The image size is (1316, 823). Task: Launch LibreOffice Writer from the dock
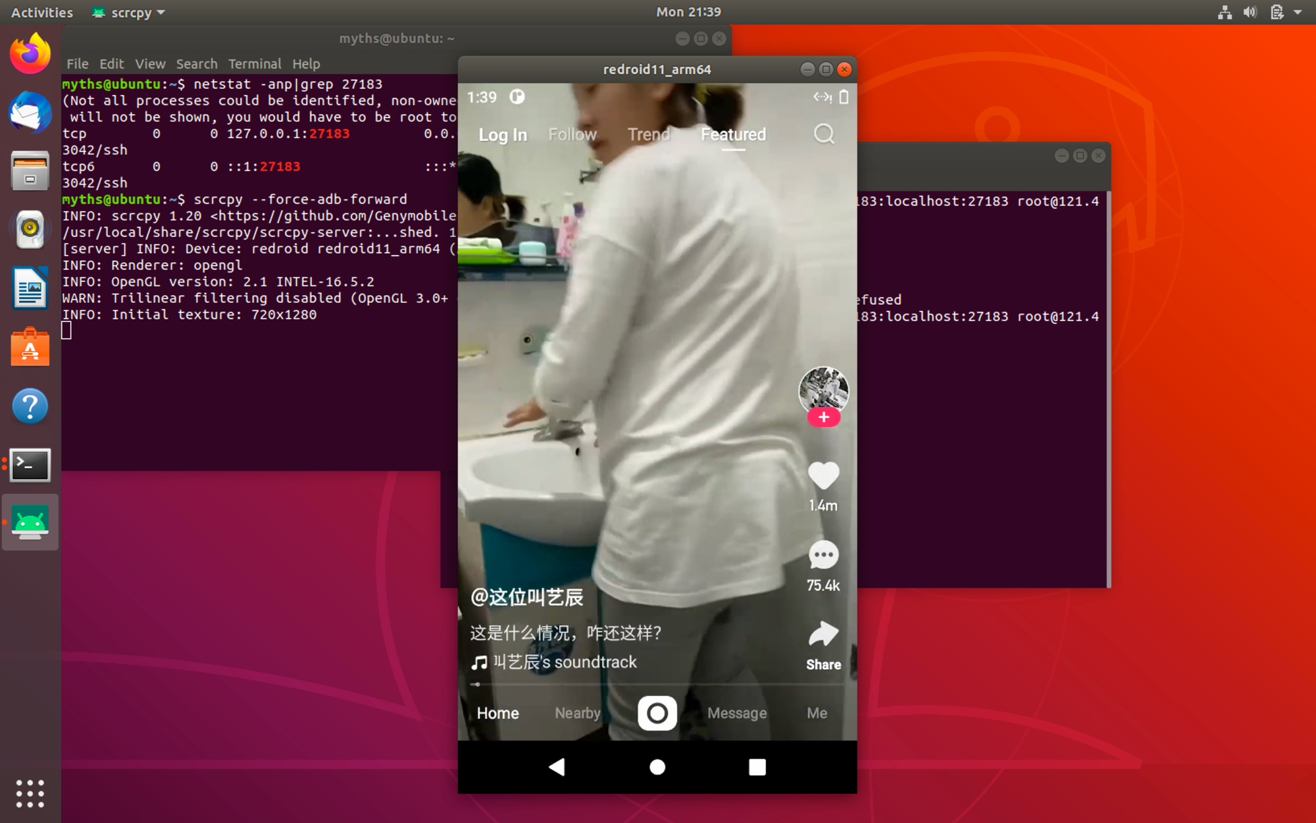pyautogui.click(x=30, y=288)
